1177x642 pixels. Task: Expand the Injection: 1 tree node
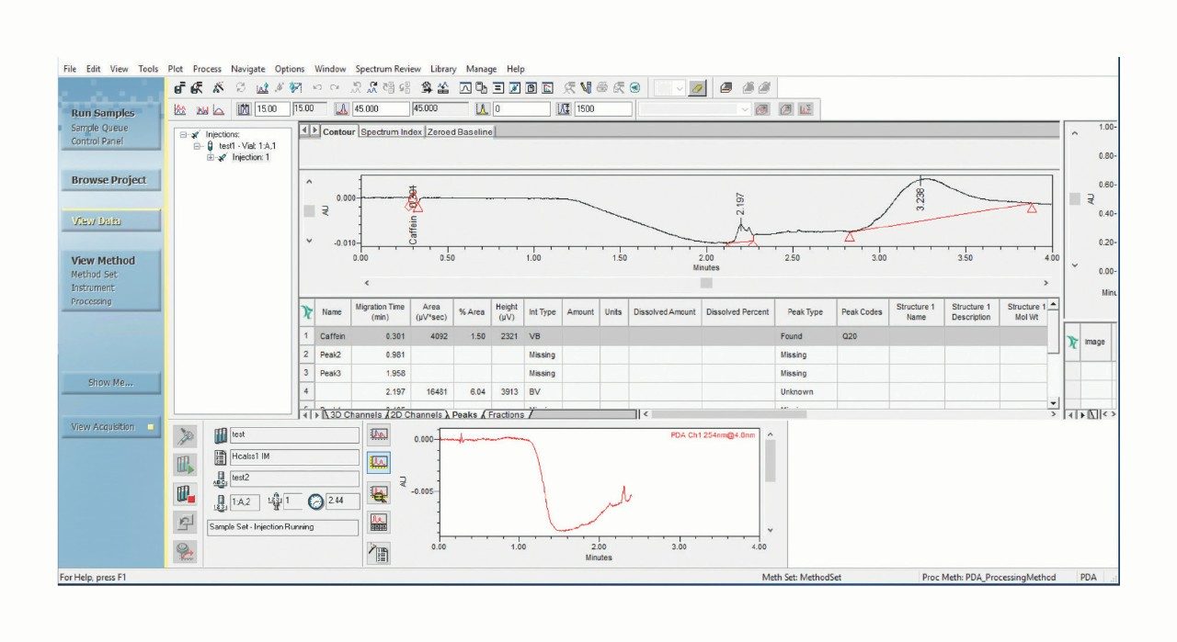click(x=211, y=157)
